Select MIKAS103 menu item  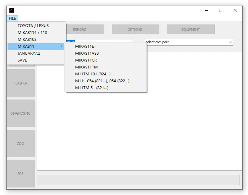27,40
